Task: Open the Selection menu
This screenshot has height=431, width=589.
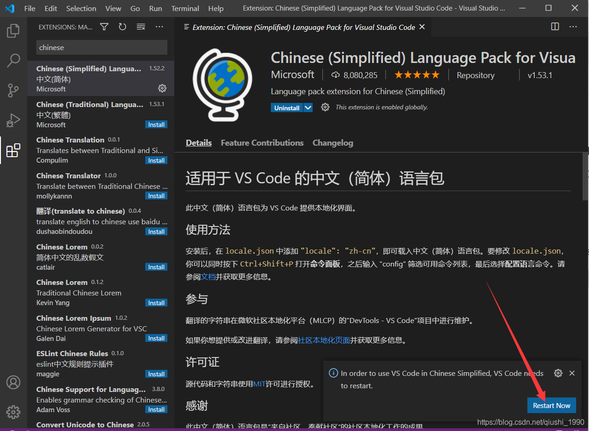Action: point(81,8)
